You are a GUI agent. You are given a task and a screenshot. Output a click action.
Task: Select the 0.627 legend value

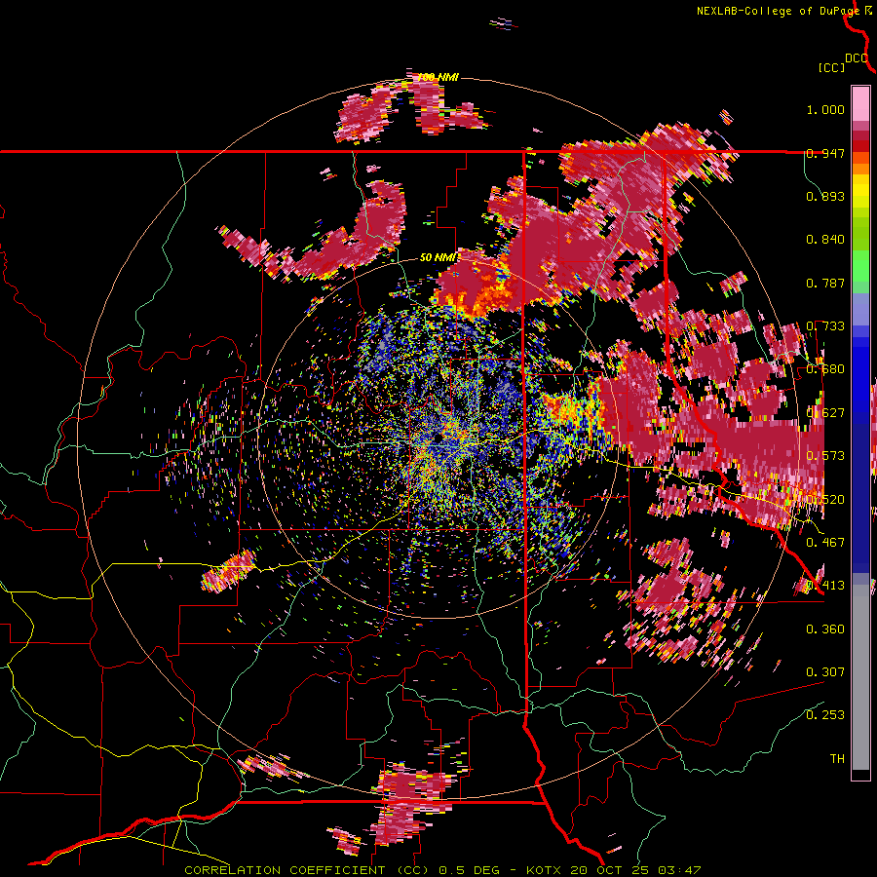[x=825, y=413]
